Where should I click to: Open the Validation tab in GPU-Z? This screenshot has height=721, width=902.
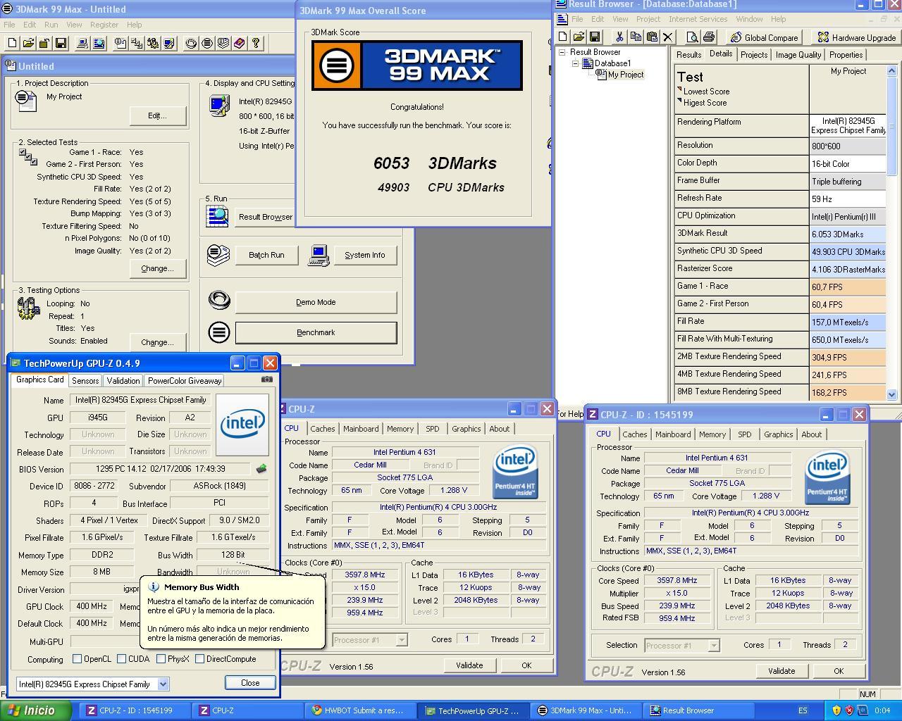point(123,380)
